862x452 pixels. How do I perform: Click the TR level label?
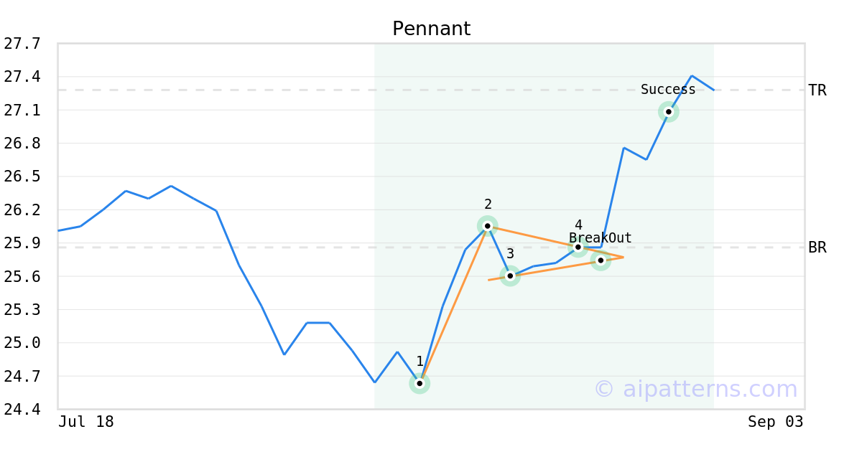click(x=817, y=90)
